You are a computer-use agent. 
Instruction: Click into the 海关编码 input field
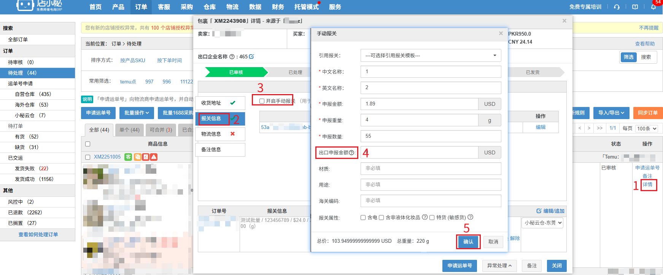point(431,201)
